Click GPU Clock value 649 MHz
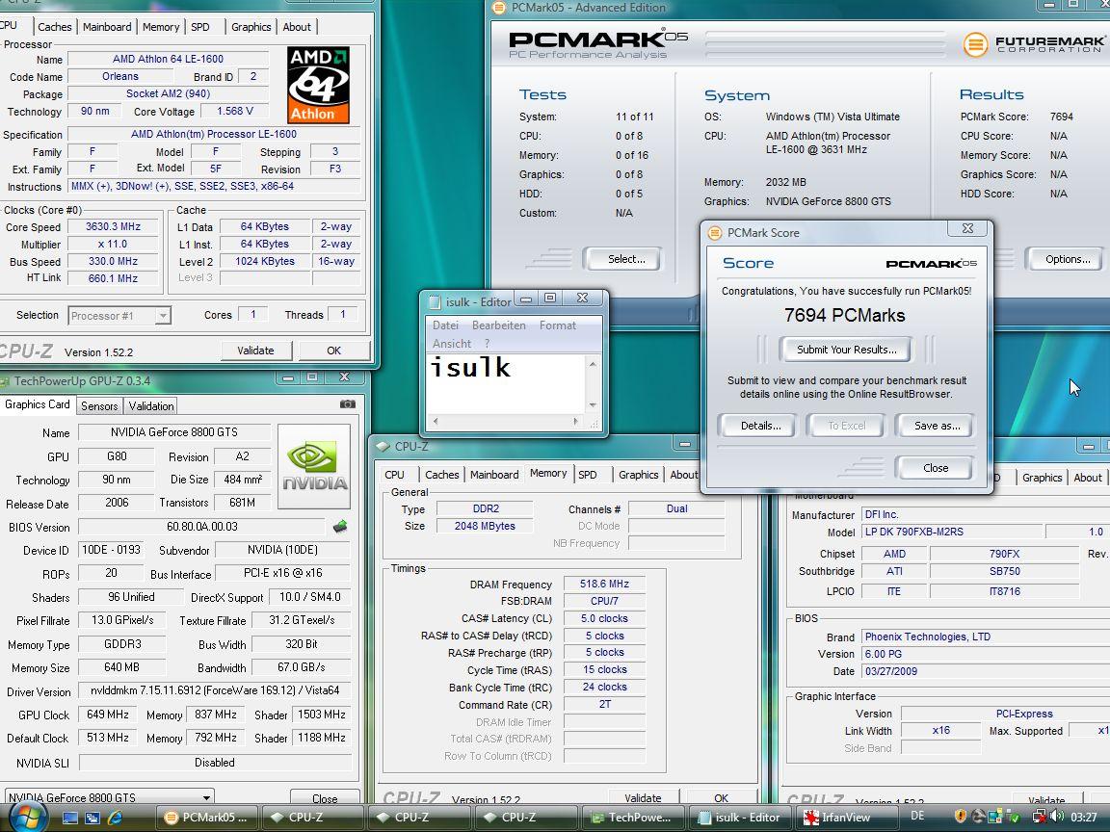The height and width of the screenshot is (832, 1110). coord(108,715)
